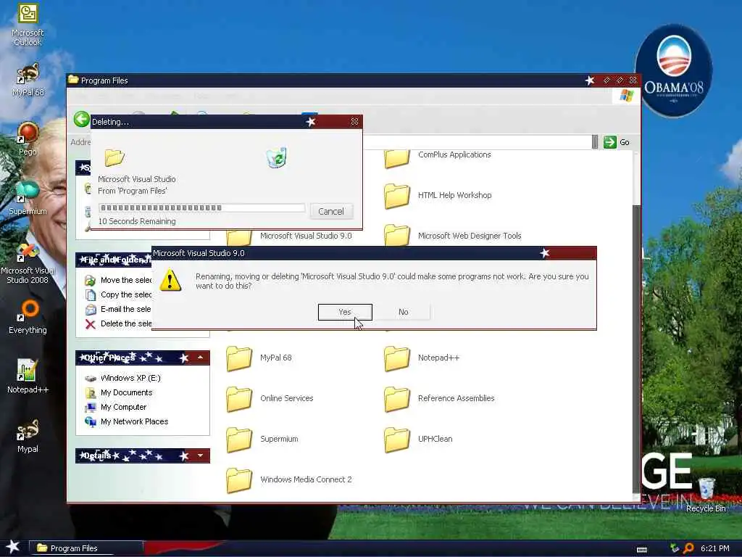Click Copy the selected items task link
This screenshot has height=557, width=742.
tap(118, 294)
